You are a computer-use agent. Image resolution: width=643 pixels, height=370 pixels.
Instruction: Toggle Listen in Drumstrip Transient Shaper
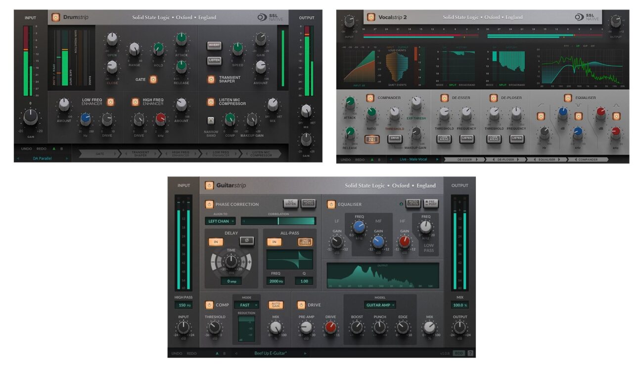coord(214,60)
